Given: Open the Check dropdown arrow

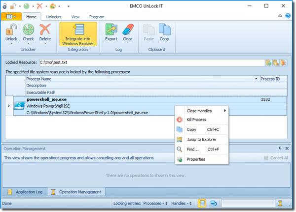Looking at the screenshot, I should pyautogui.click(x=28, y=43).
